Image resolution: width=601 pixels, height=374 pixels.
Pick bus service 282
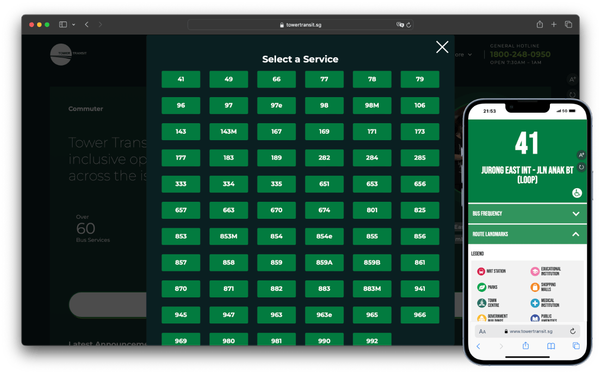click(x=325, y=158)
